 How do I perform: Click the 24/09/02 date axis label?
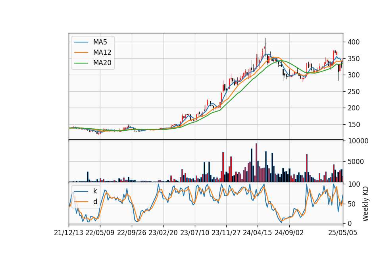pyautogui.click(x=289, y=233)
